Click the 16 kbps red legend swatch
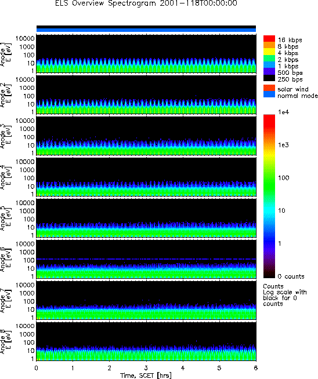The height and width of the screenshot is (379, 318). click(x=269, y=39)
